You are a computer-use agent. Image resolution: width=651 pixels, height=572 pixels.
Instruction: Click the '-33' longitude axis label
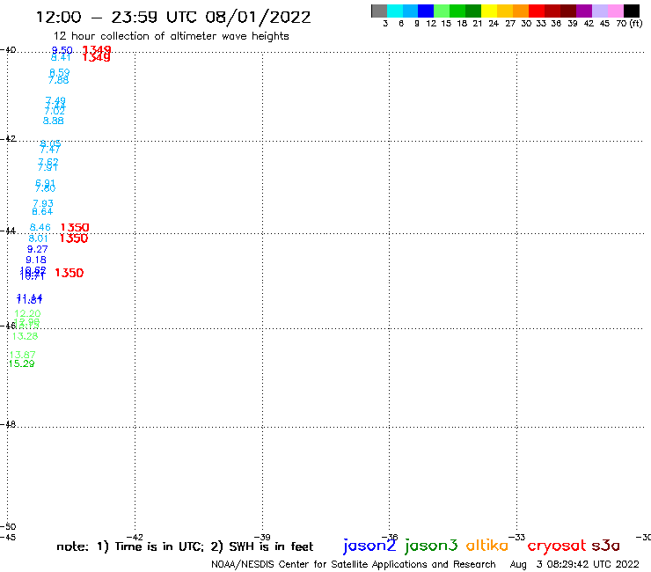tap(517, 537)
